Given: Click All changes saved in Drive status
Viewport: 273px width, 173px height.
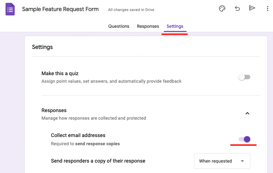Looking at the screenshot, I should click(x=131, y=10).
